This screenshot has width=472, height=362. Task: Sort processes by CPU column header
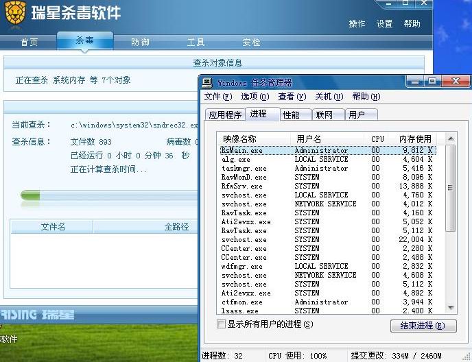376,139
